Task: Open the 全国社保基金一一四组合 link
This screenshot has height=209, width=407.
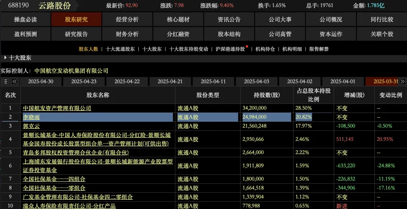Action: (x=54, y=179)
